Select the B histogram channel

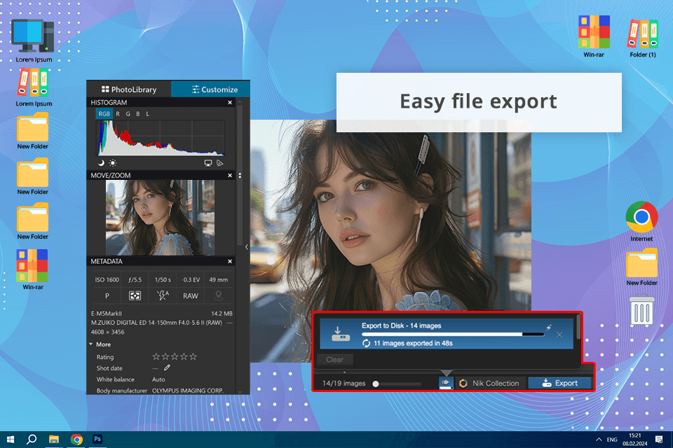point(138,114)
